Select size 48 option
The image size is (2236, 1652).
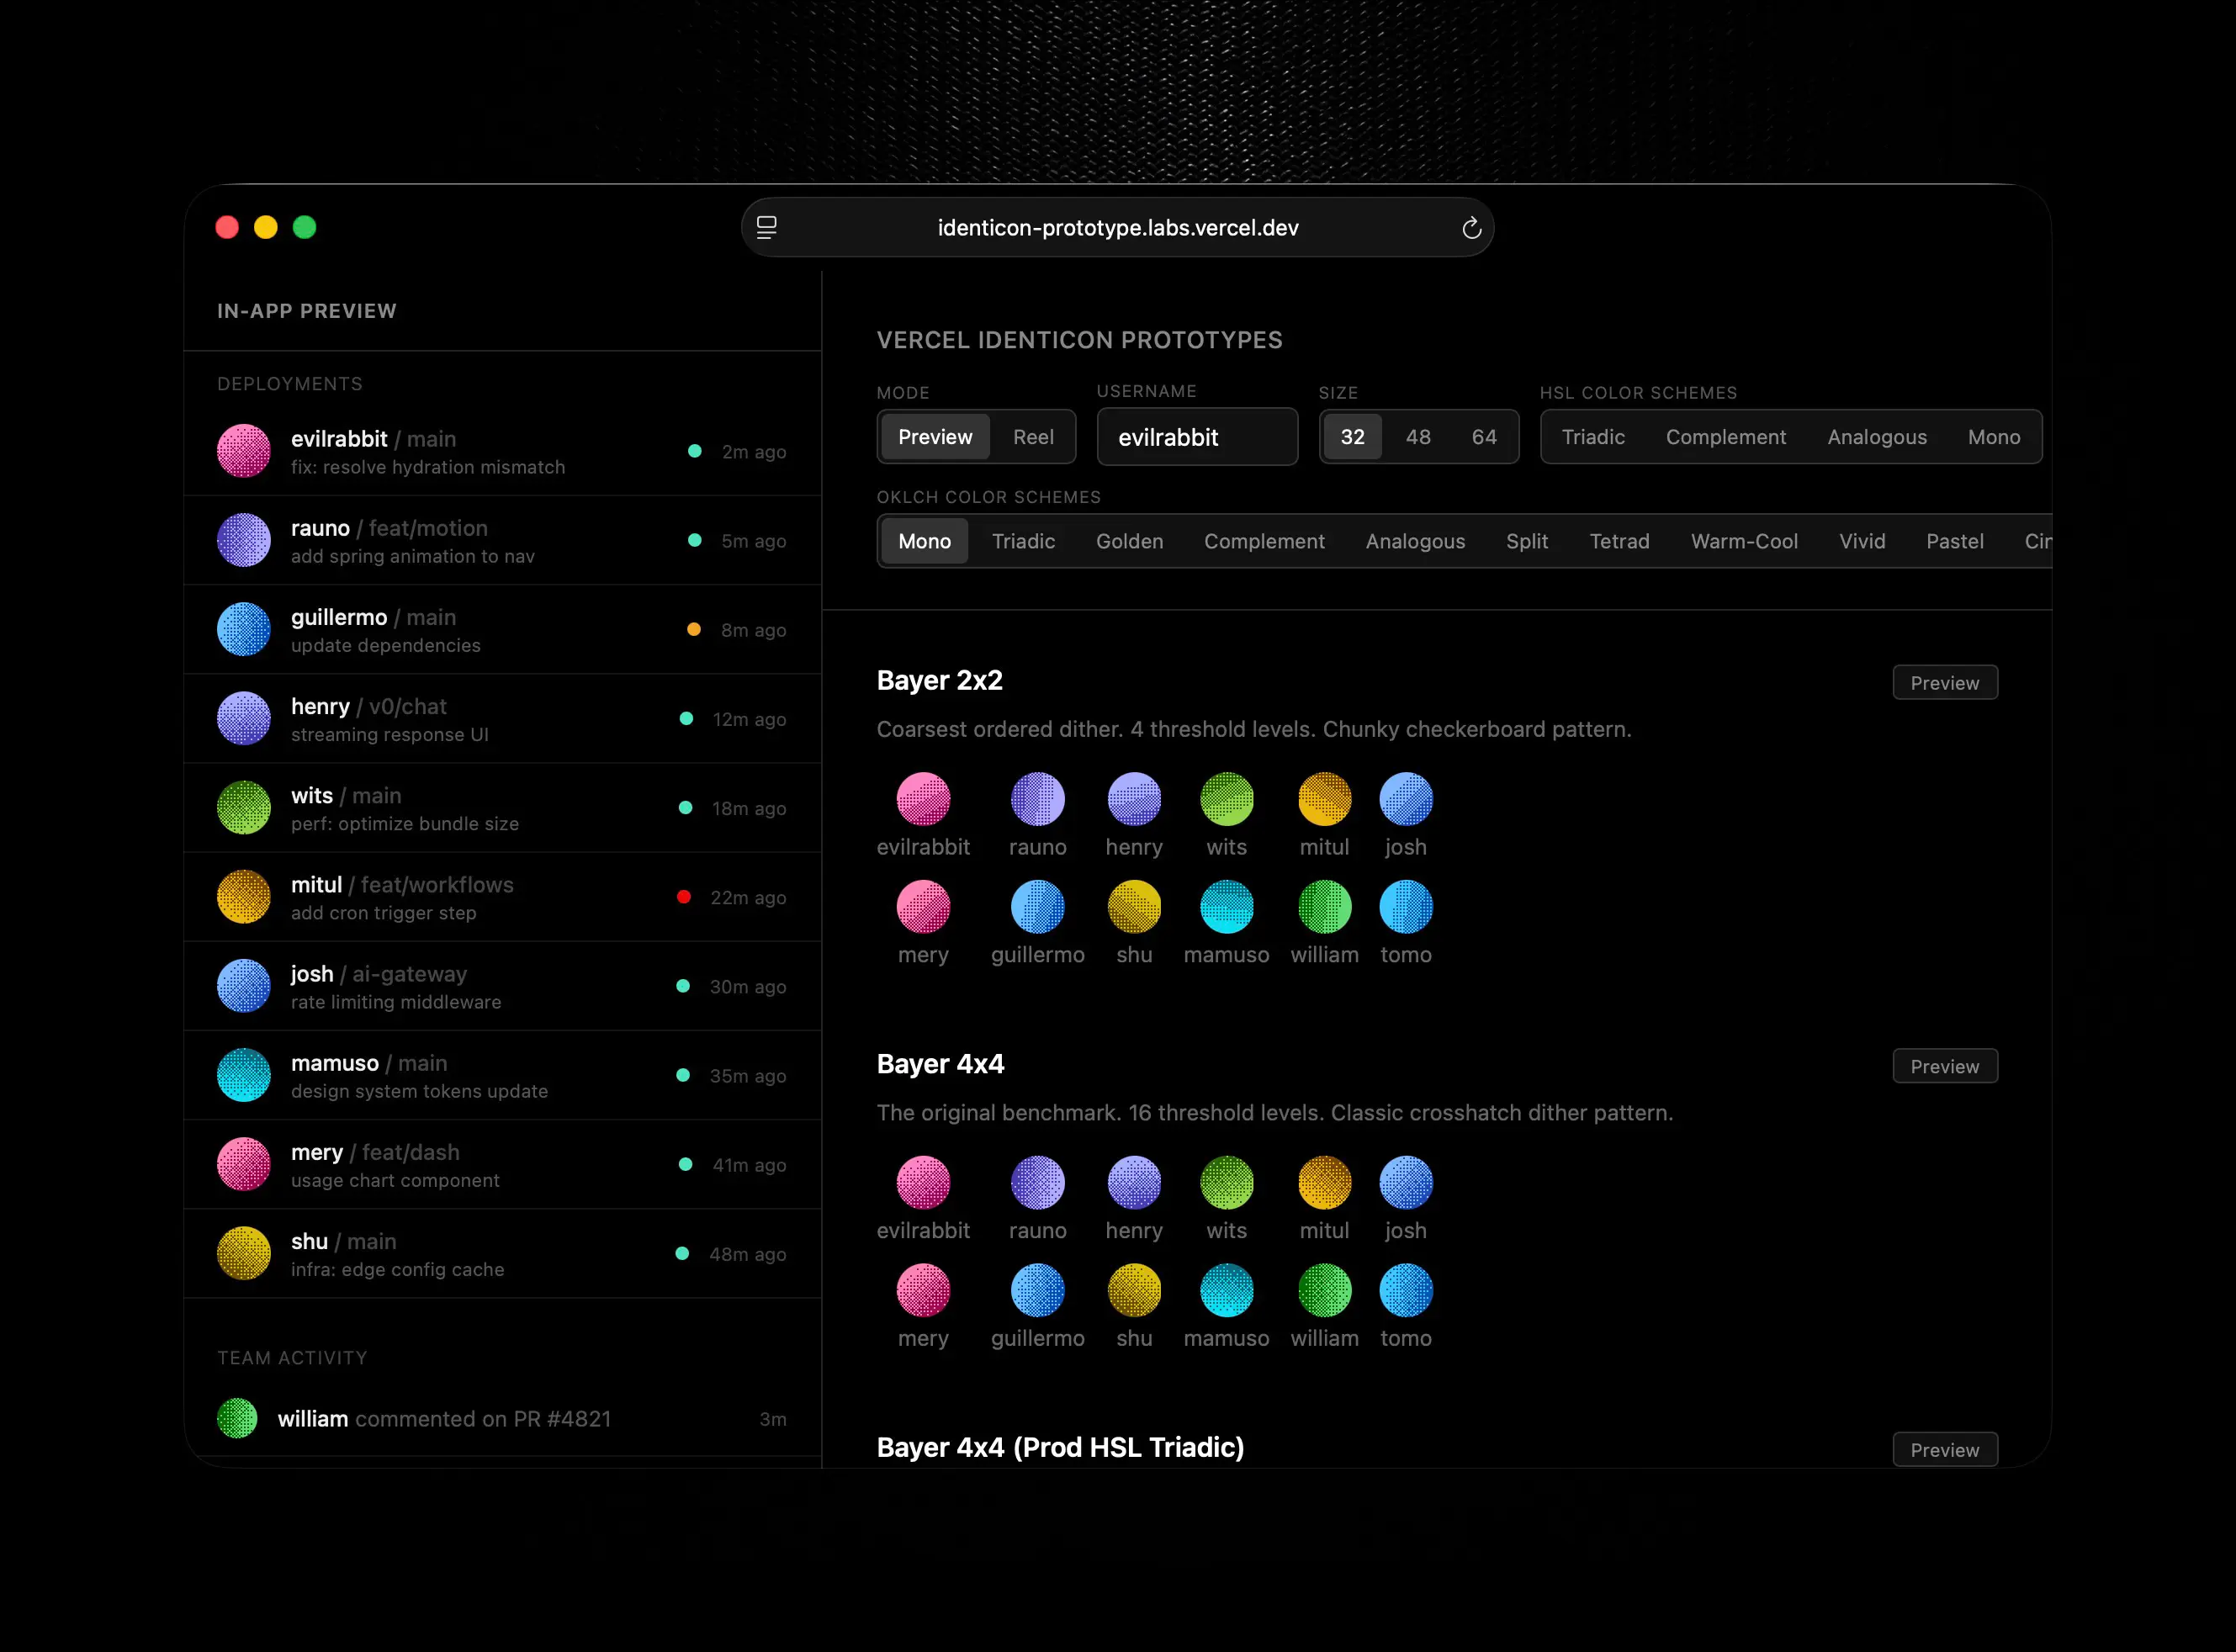(x=1417, y=437)
